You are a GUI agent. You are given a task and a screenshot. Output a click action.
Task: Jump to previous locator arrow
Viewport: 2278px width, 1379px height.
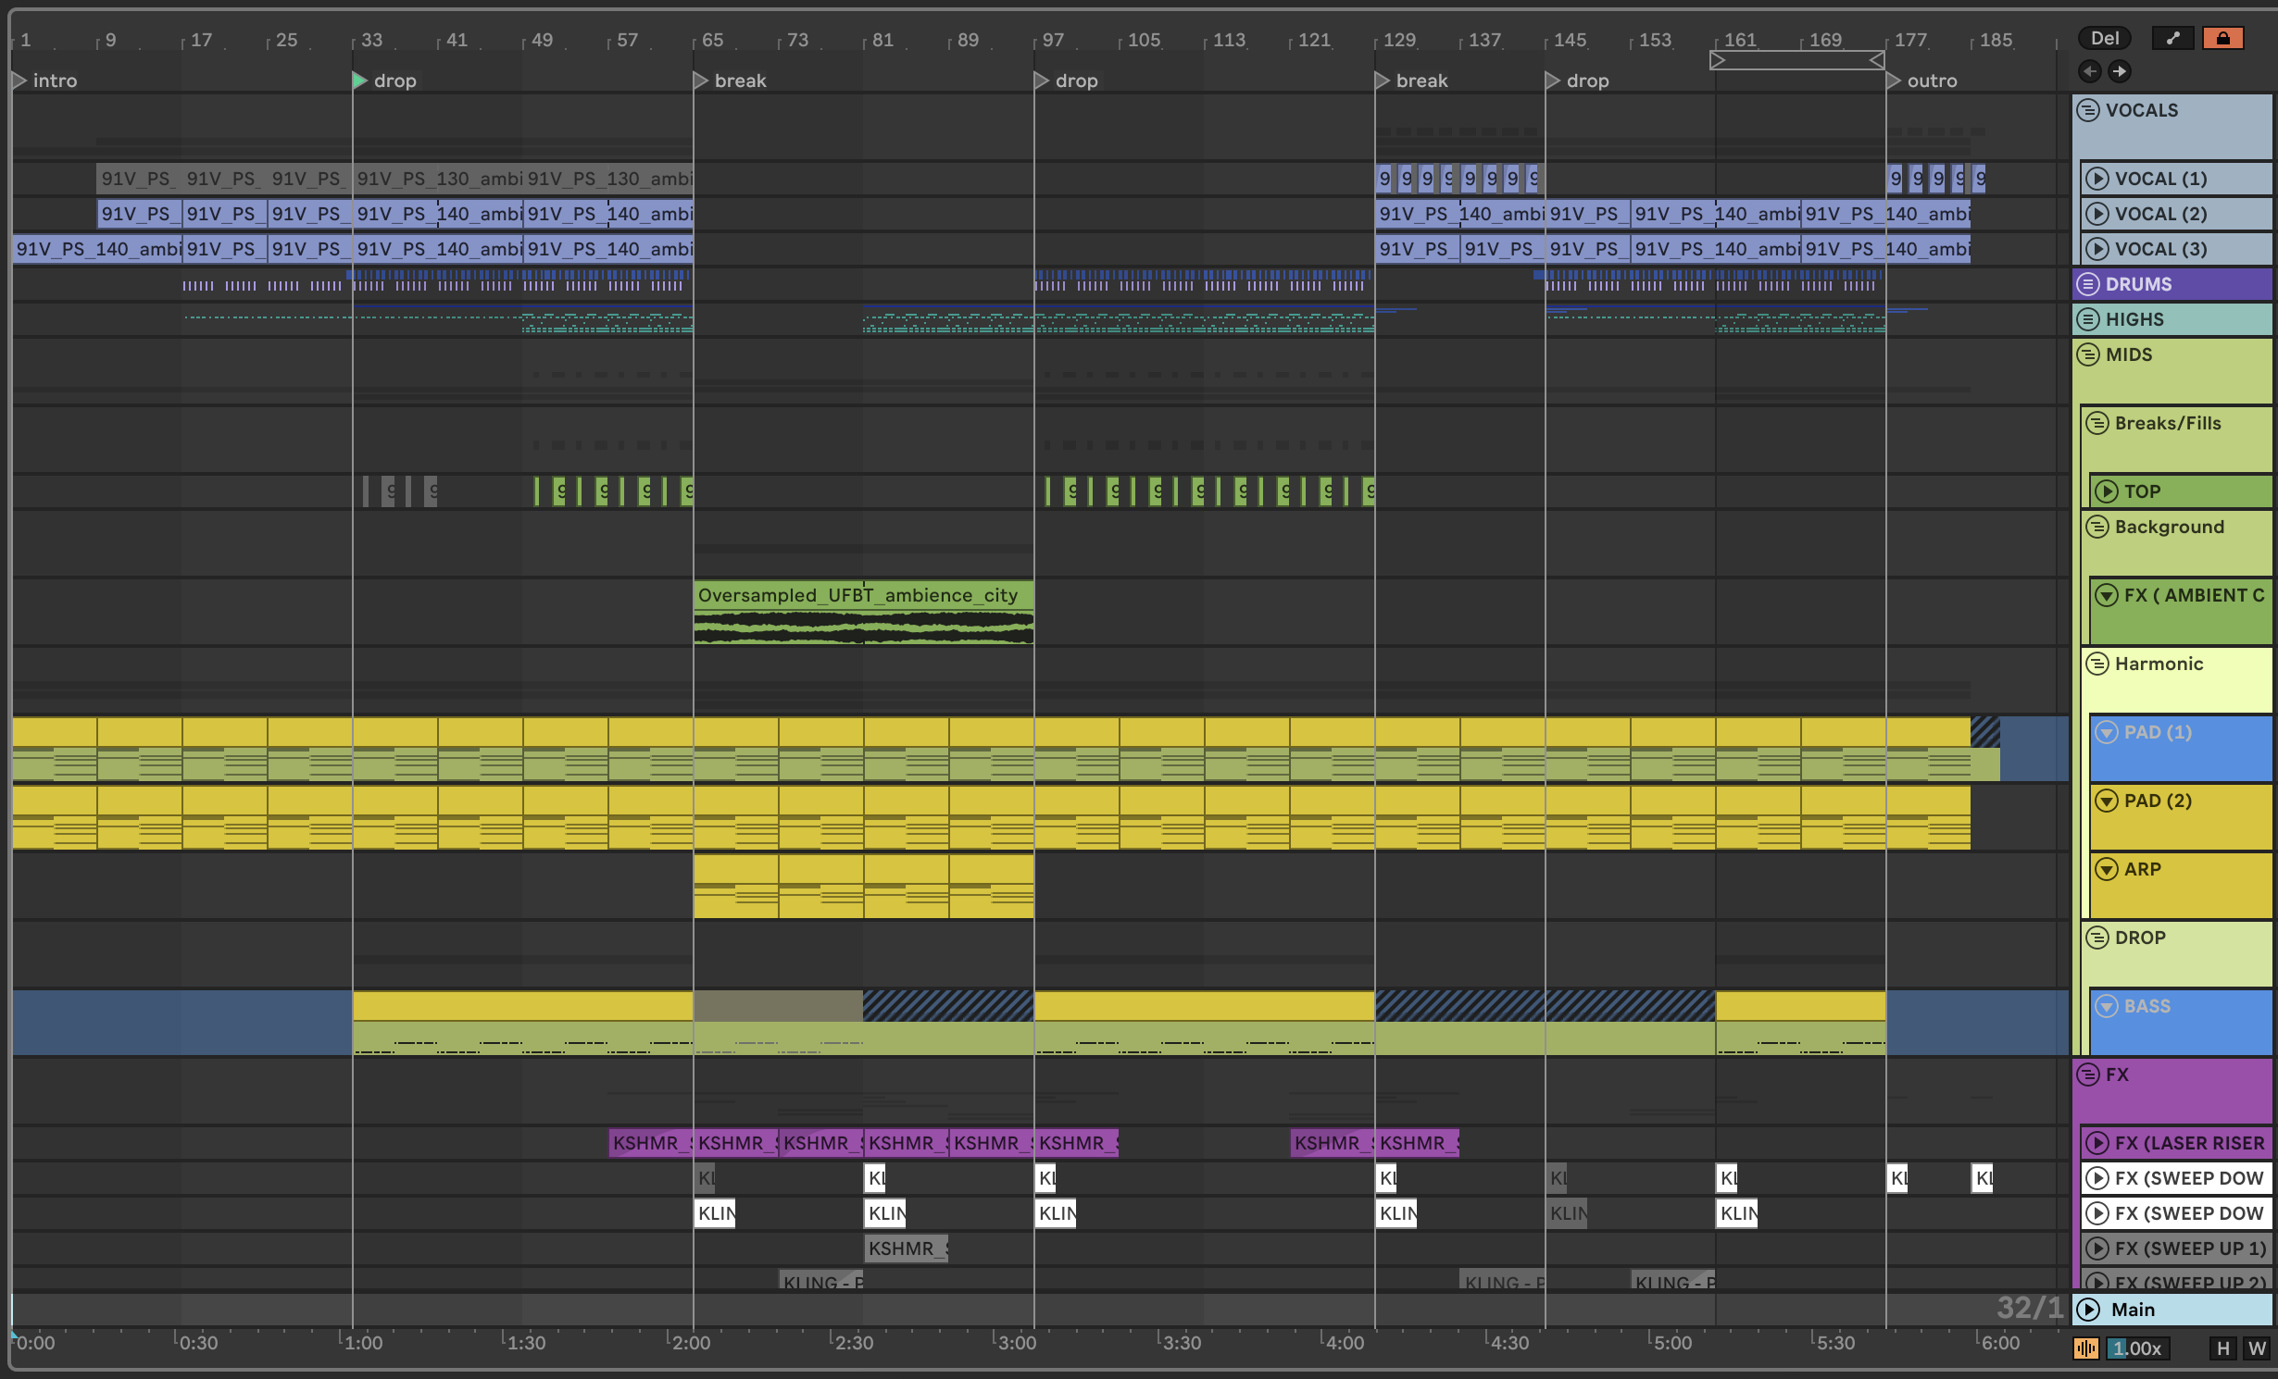coord(2089,71)
